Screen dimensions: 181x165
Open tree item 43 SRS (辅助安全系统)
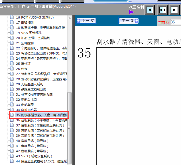tap(34, 156)
